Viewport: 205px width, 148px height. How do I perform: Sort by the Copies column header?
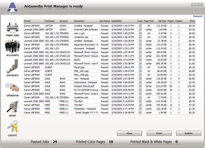[179, 21]
